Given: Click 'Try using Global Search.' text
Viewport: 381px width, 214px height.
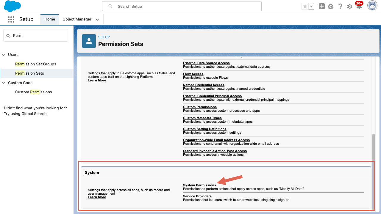Looking at the screenshot, I should pos(26,114).
